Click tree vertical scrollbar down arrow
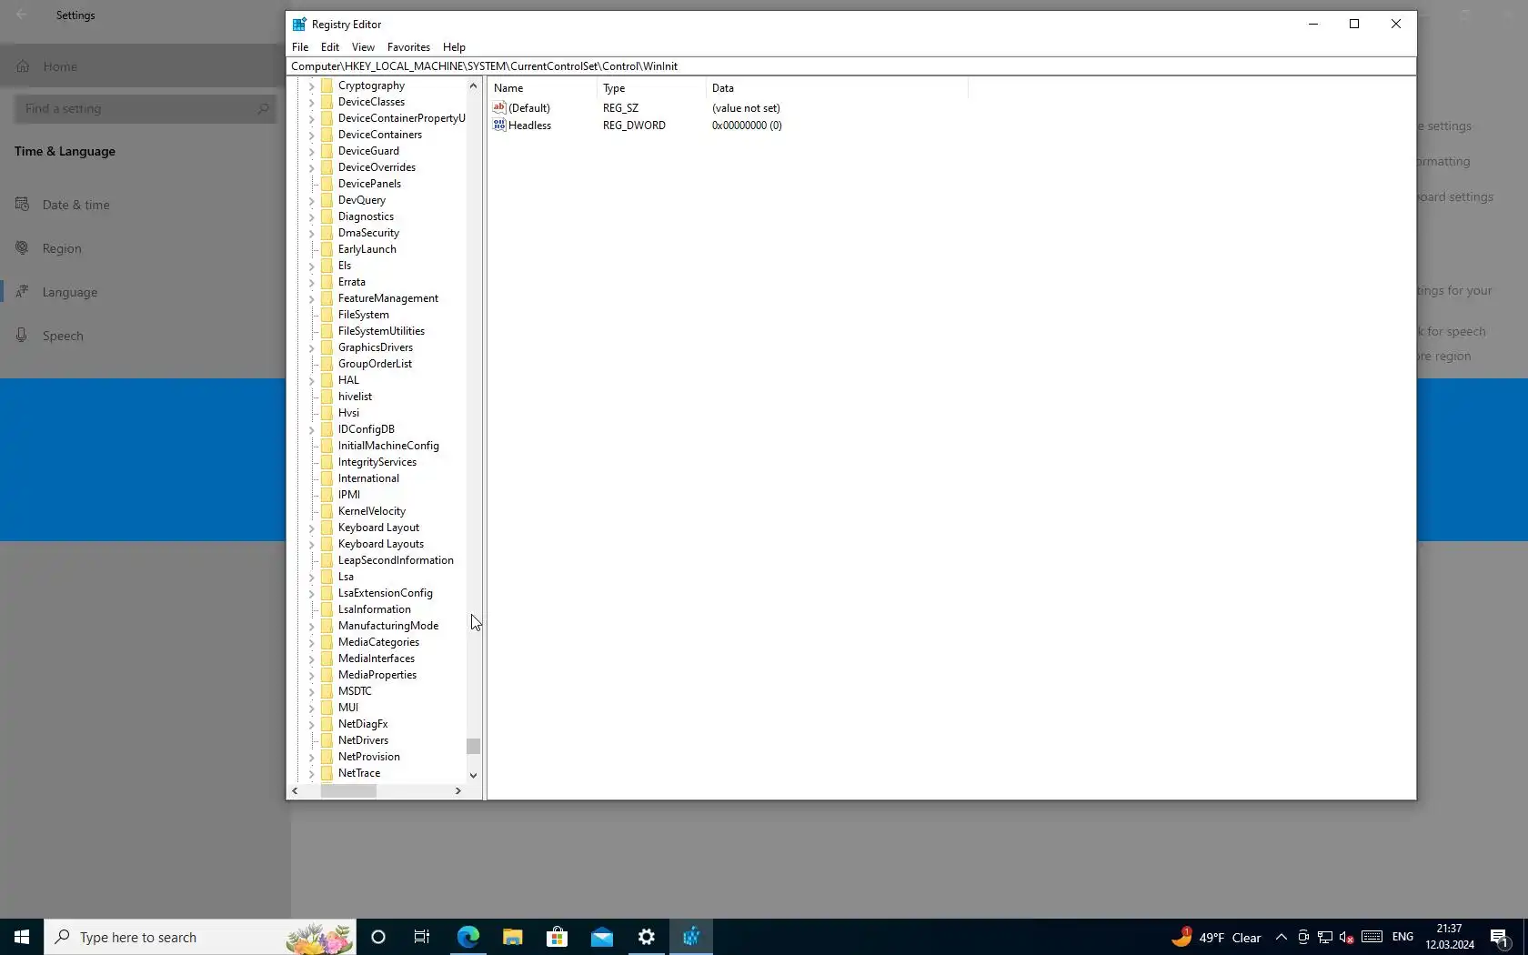This screenshot has width=1528, height=955. point(473,775)
